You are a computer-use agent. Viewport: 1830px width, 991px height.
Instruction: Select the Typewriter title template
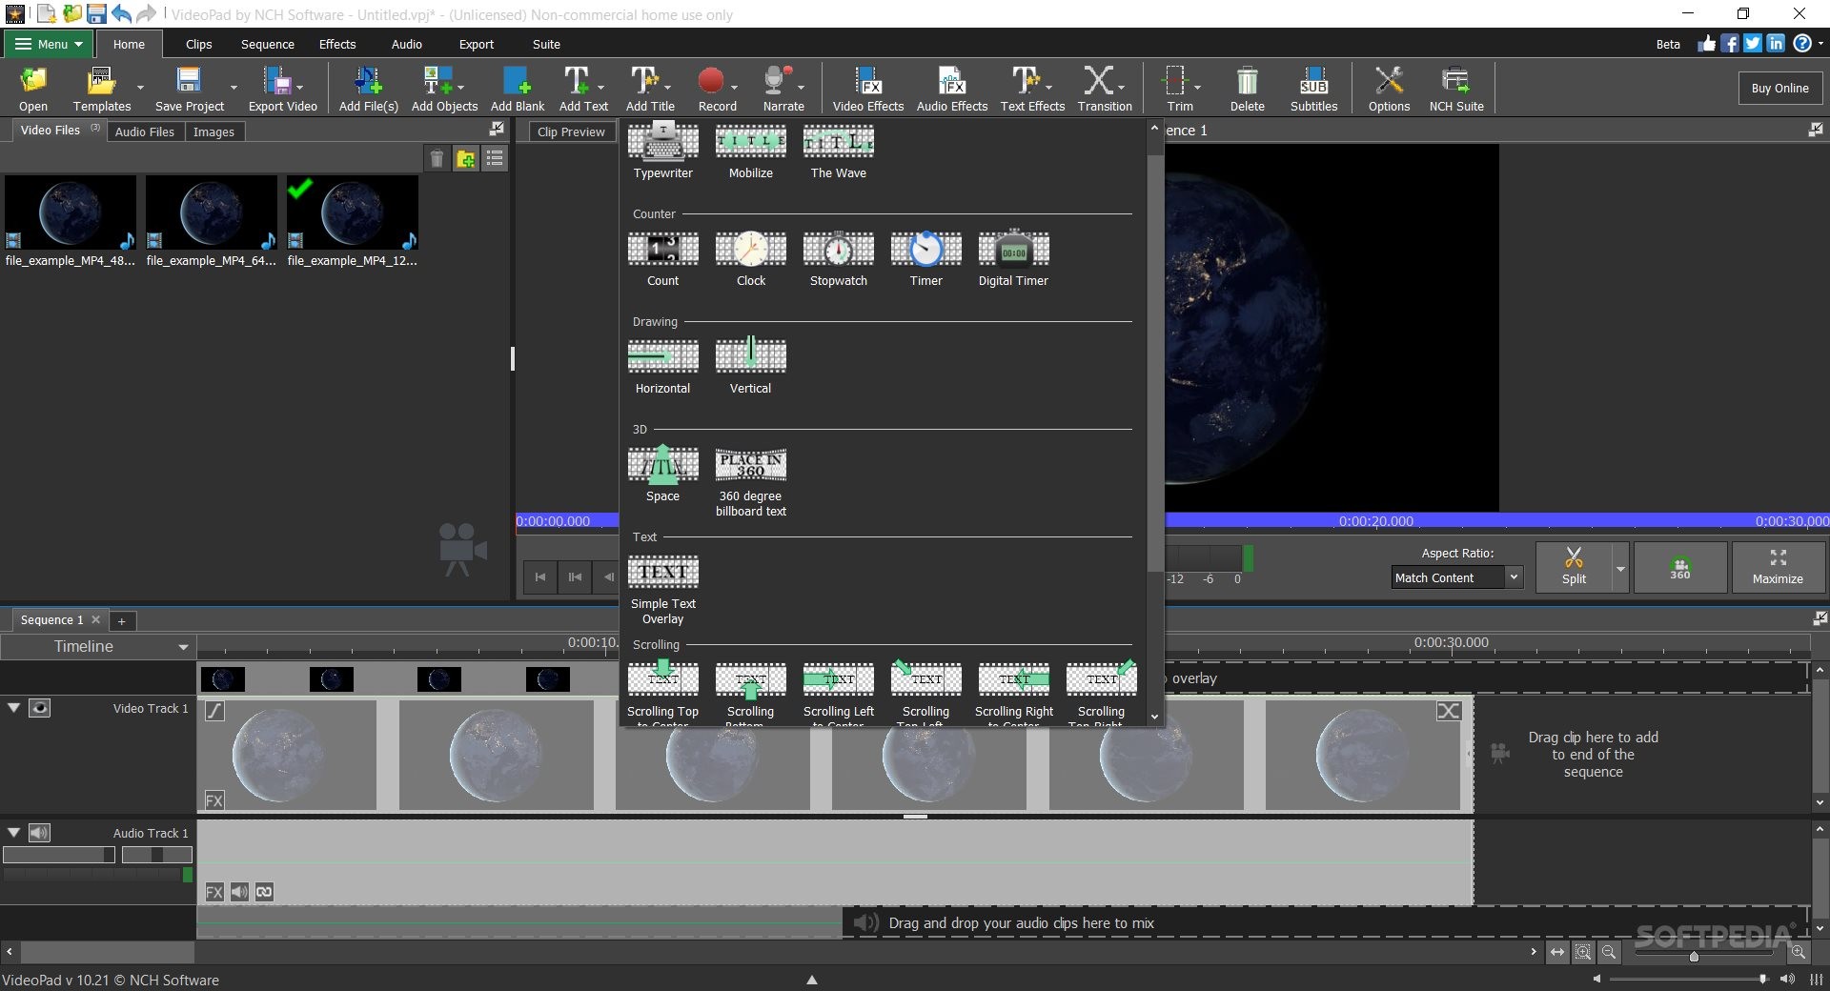[x=662, y=143]
